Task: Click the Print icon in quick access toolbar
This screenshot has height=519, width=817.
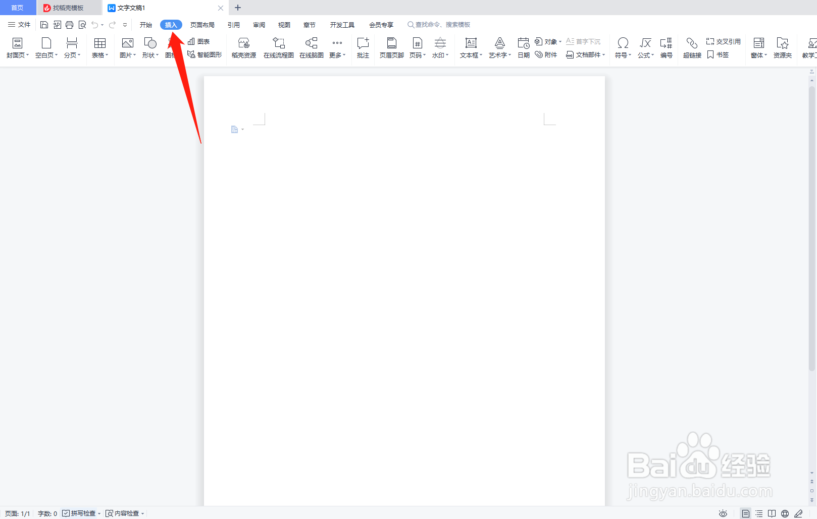Action: pyautogui.click(x=70, y=25)
